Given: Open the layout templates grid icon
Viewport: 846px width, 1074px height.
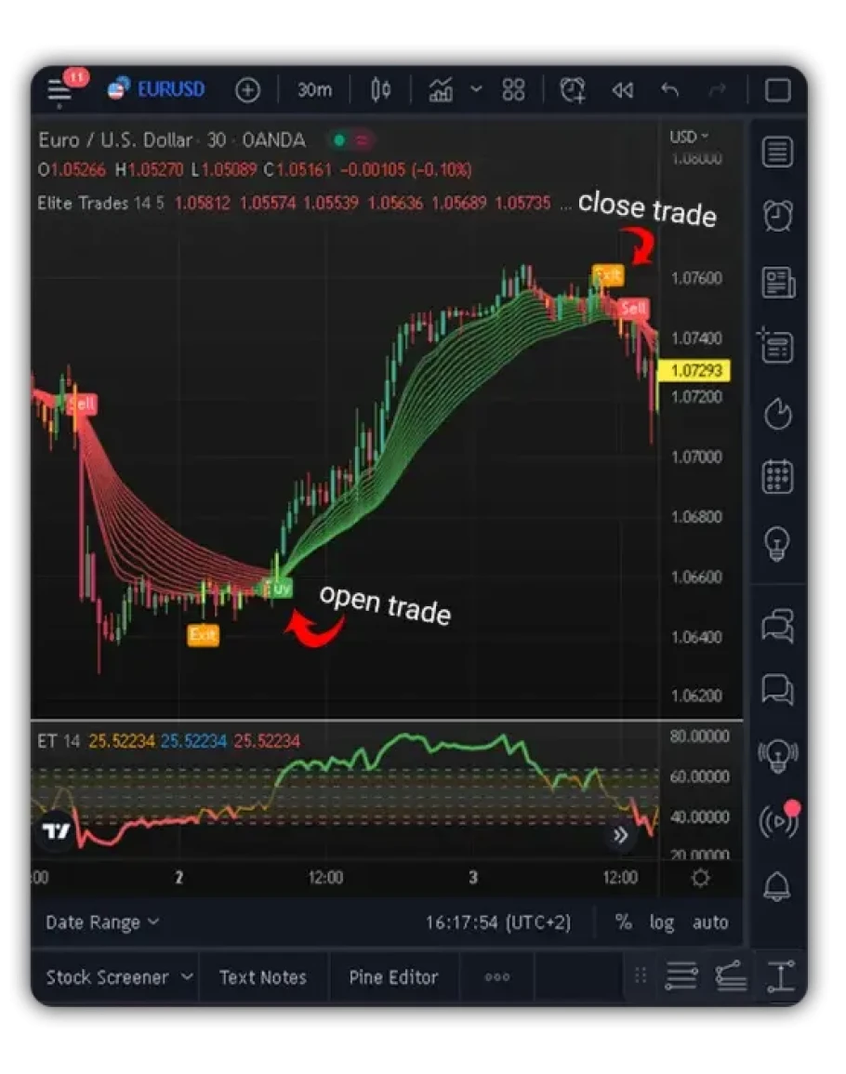Looking at the screenshot, I should coord(513,89).
